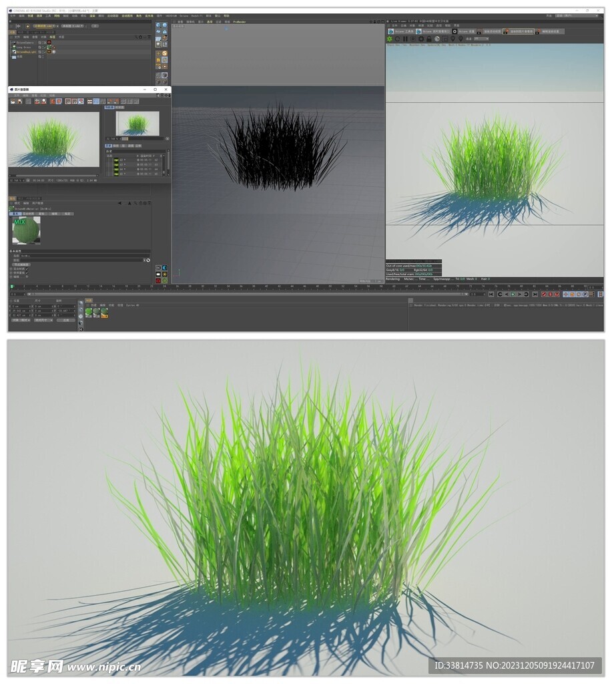This screenshot has width=612, height=684.
Task: Lock Live Viewer resolution with padlock icon
Action: click(428, 39)
